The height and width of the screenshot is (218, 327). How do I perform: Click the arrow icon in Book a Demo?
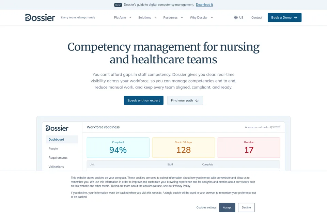[296, 17]
